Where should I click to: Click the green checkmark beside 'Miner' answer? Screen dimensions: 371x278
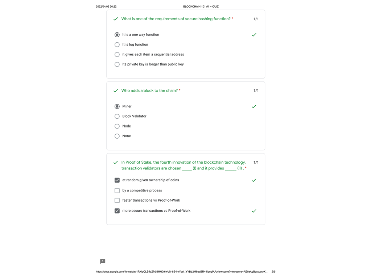254,106
